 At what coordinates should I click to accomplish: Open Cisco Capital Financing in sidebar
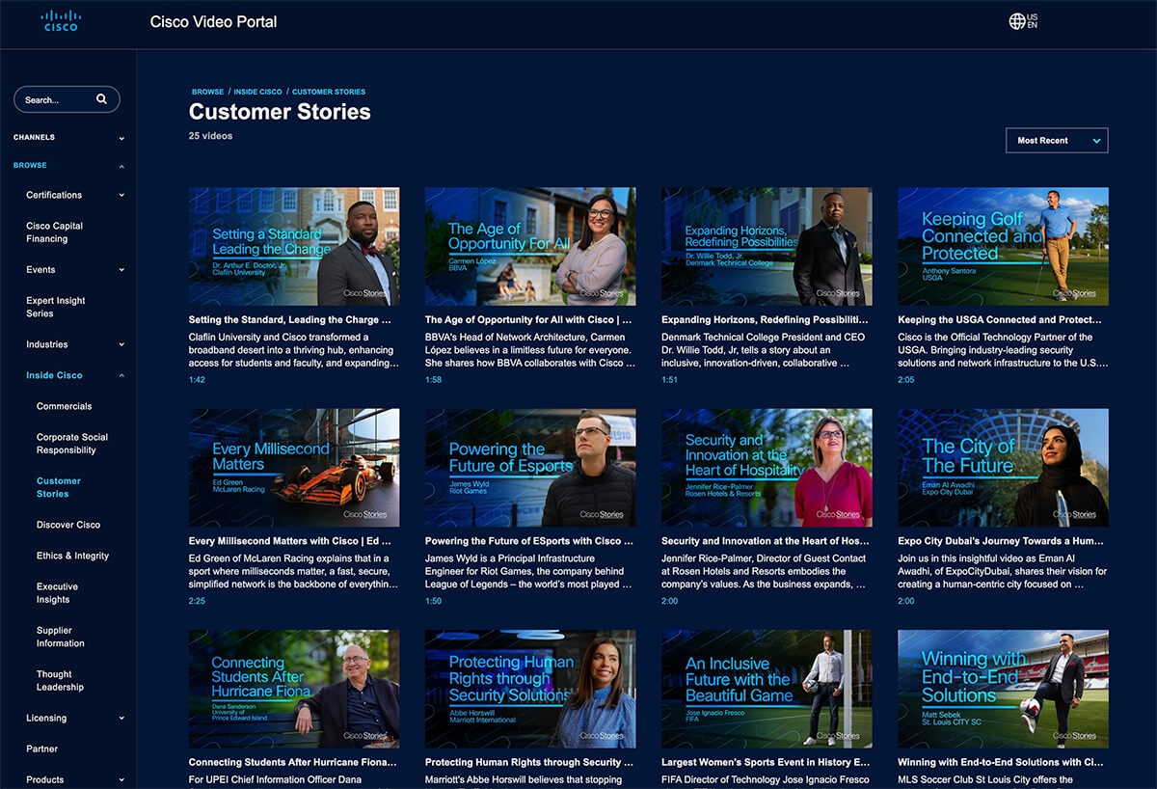click(x=55, y=232)
